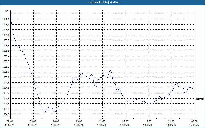Click the 15.06.26 date label

click(194, 125)
